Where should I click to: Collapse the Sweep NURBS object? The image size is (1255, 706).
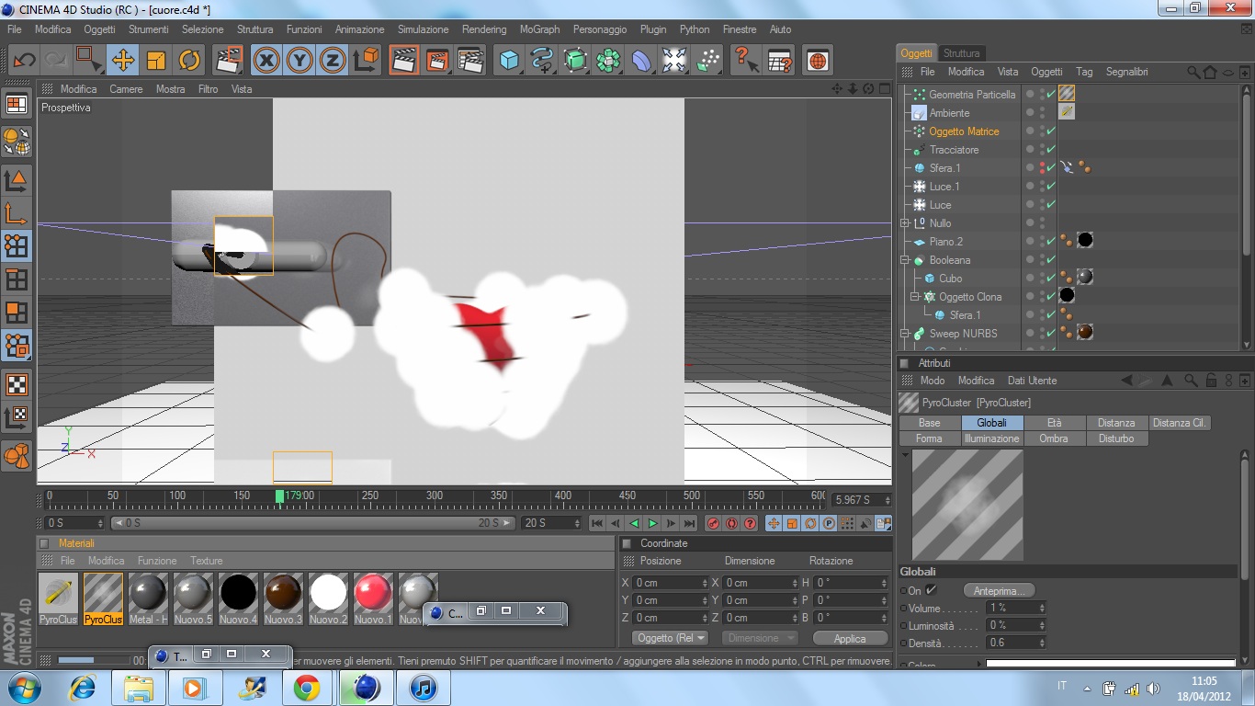tap(906, 333)
